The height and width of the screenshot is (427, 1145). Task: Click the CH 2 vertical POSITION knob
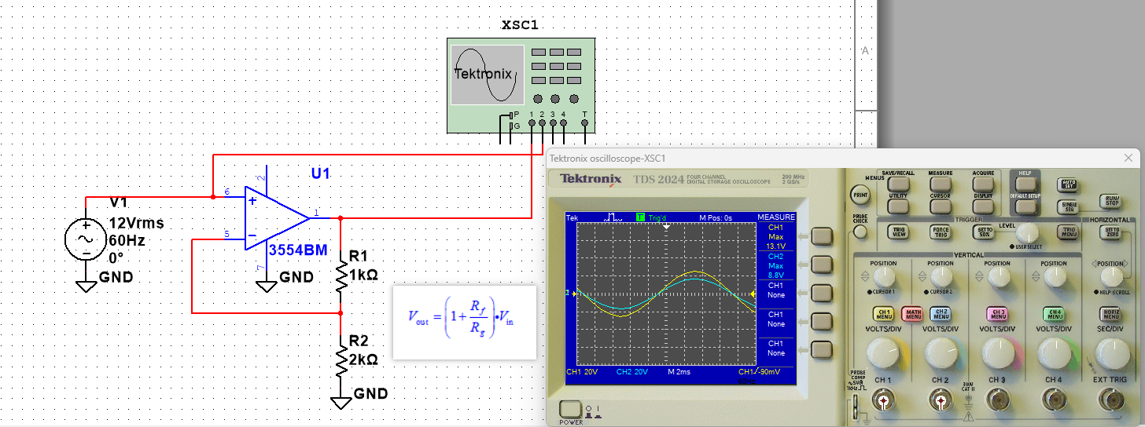pos(941,276)
